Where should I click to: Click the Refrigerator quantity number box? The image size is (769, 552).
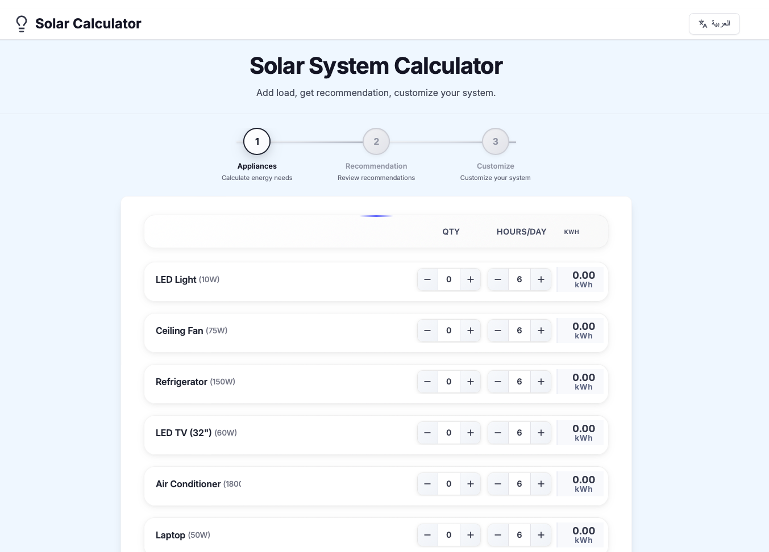tap(448, 382)
